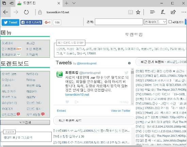Click tweet scrollbar up arrow
The height and width of the screenshot is (147, 187).
132,69
